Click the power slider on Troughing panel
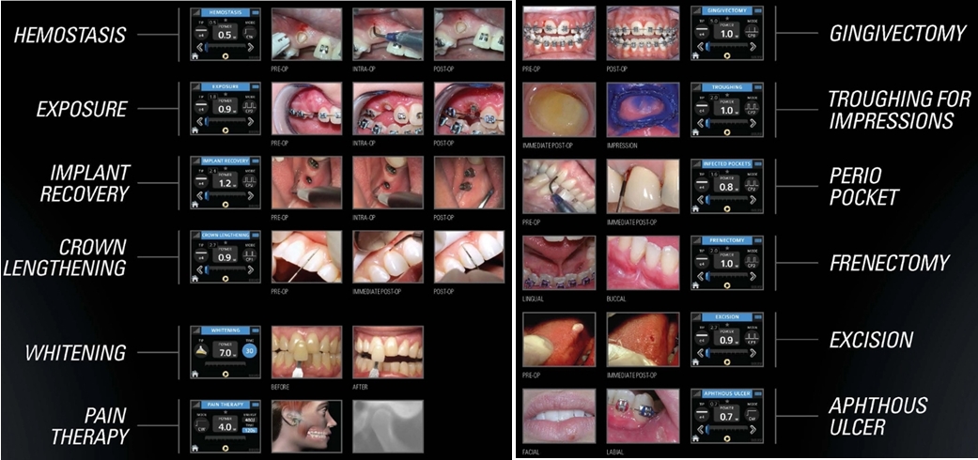 click(x=726, y=122)
